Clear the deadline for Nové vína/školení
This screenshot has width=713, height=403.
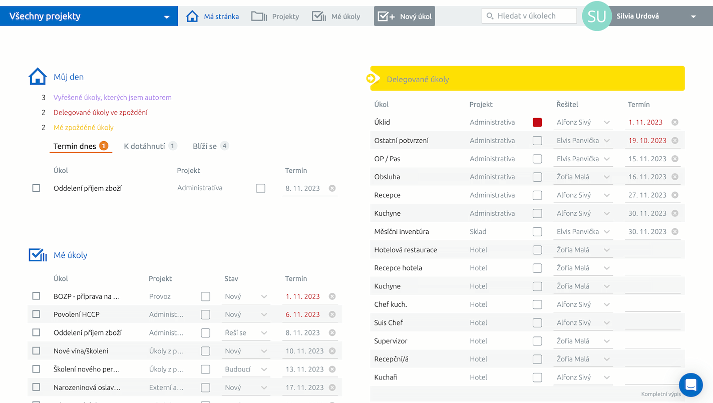[332, 351]
